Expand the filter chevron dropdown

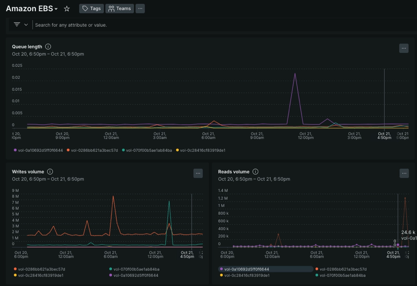[26, 25]
